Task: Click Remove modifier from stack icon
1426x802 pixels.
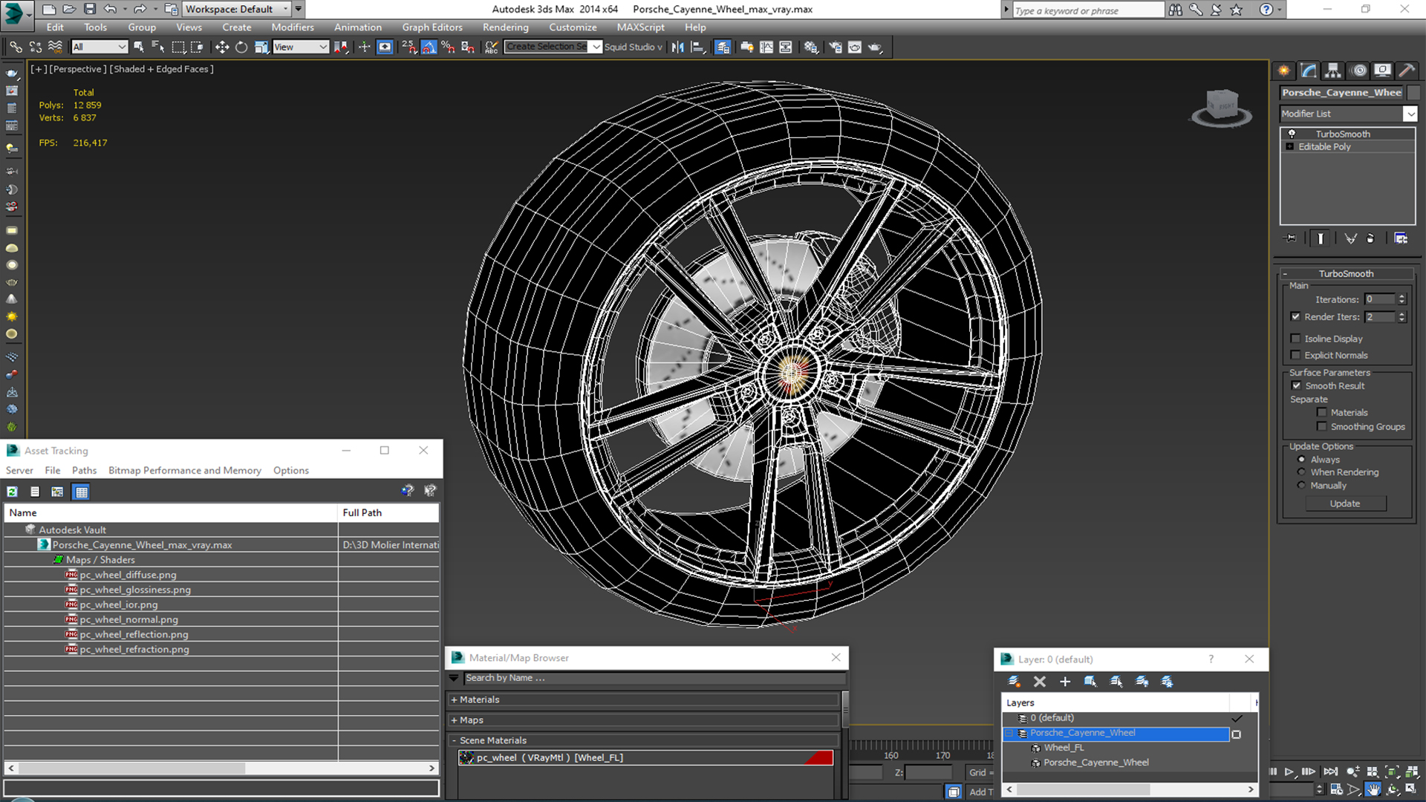Action: tap(1370, 238)
